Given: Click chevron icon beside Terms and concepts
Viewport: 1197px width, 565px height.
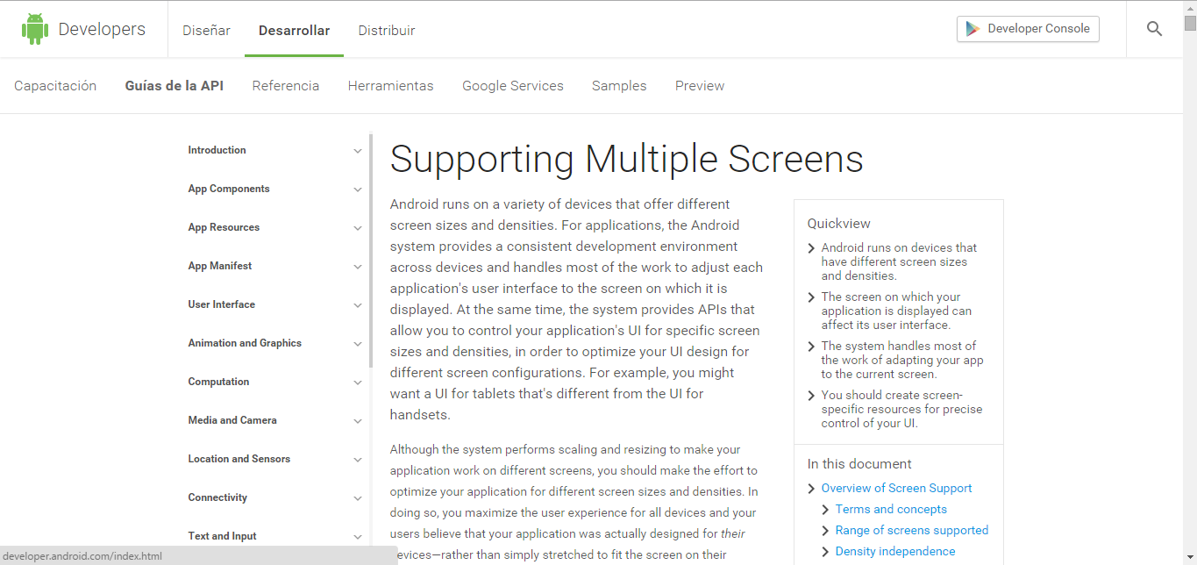Looking at the screenshot, I should (x=826, y=510).
